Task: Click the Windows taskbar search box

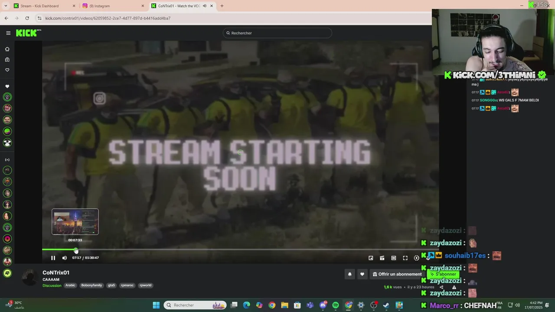Action: [x=195, y=305]
